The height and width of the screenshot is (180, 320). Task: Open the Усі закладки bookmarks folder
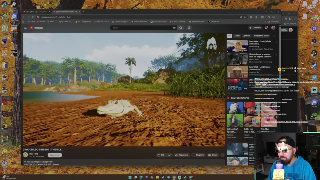tap(274, 22)
